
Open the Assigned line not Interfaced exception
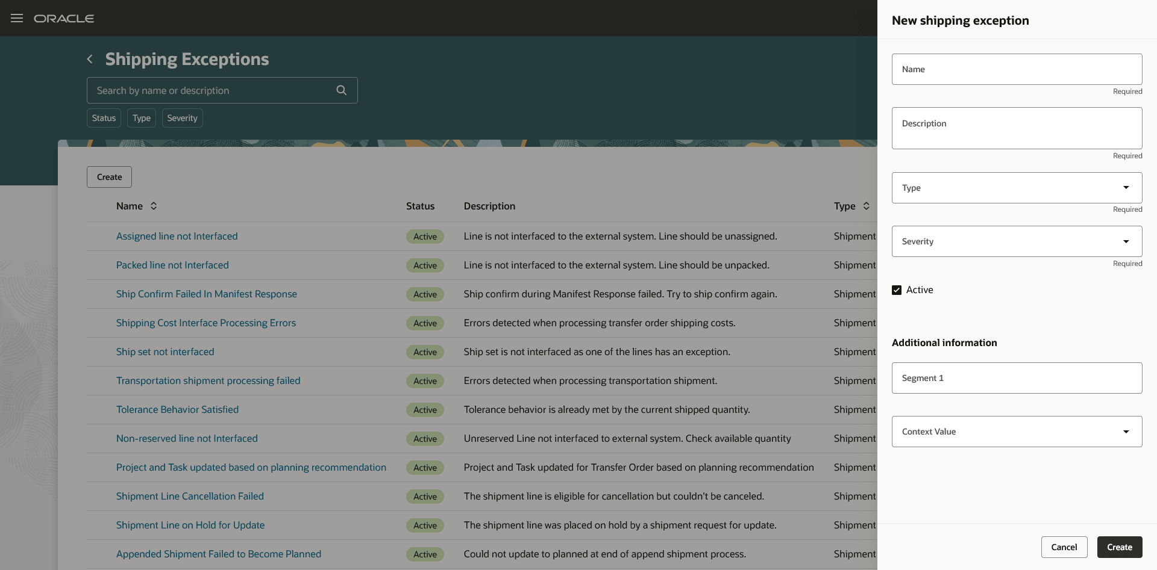(x=177, y=236)
